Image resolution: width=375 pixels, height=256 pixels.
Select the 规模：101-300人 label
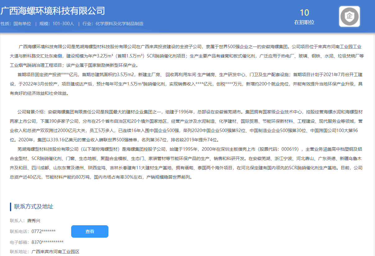coord(57,24)
